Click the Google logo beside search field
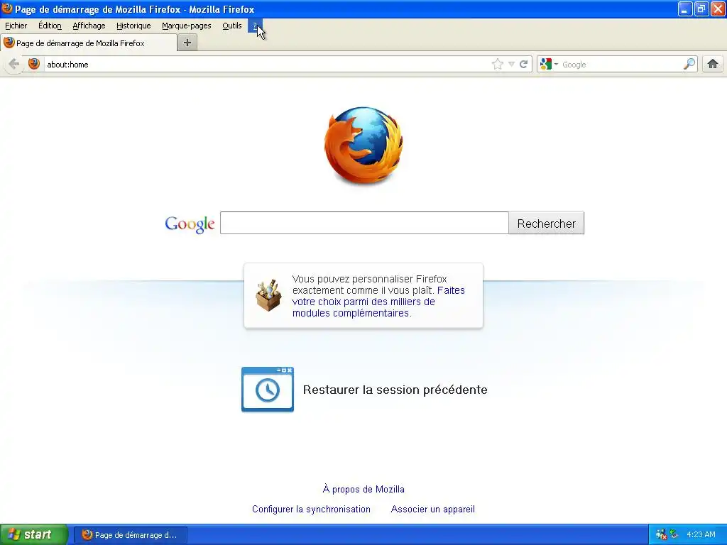 190,224
